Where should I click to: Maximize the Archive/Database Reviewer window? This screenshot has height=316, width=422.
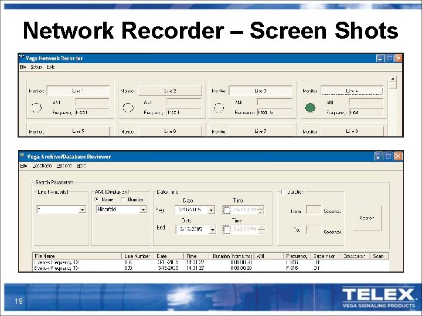pos(389,156)
